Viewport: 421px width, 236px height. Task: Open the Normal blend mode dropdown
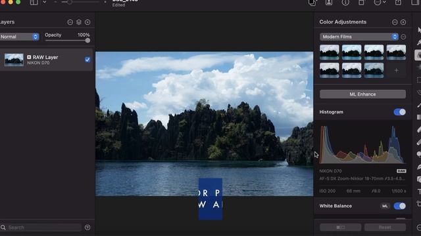[19, 37]
